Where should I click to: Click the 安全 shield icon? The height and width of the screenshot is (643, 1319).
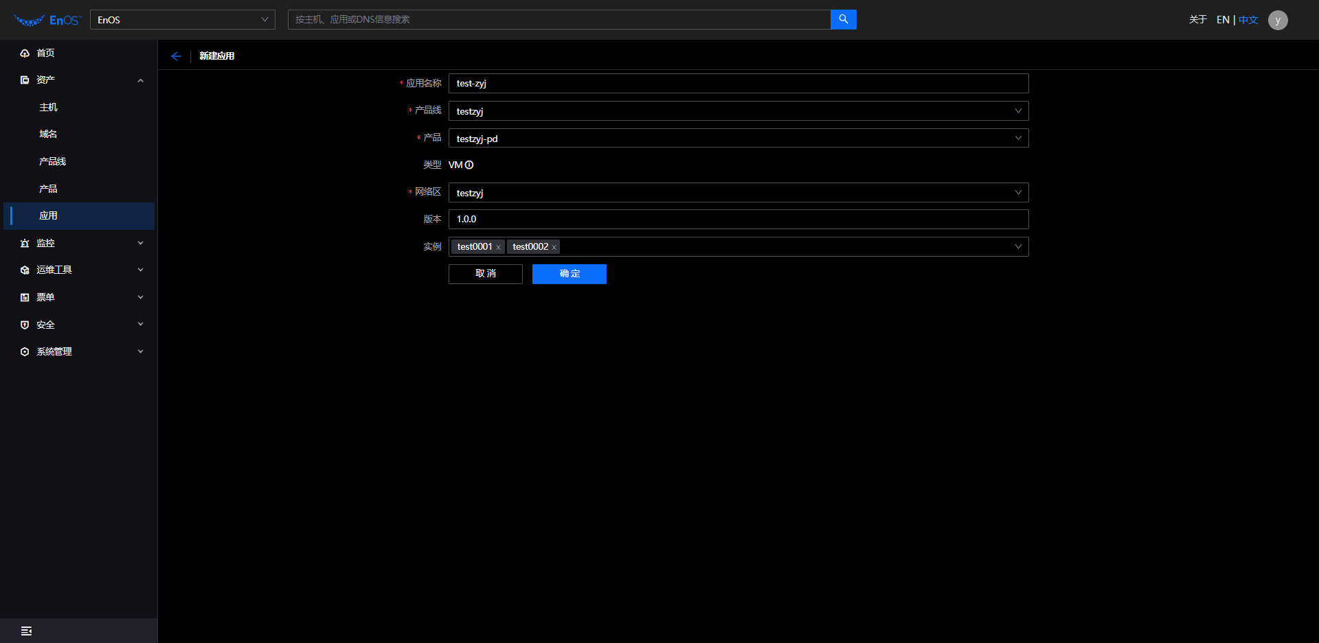[25, 325]
